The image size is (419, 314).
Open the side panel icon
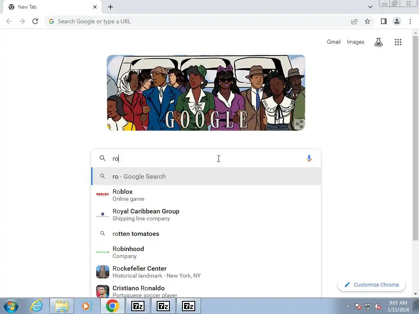pyautogui.click(x=384, y=21)
